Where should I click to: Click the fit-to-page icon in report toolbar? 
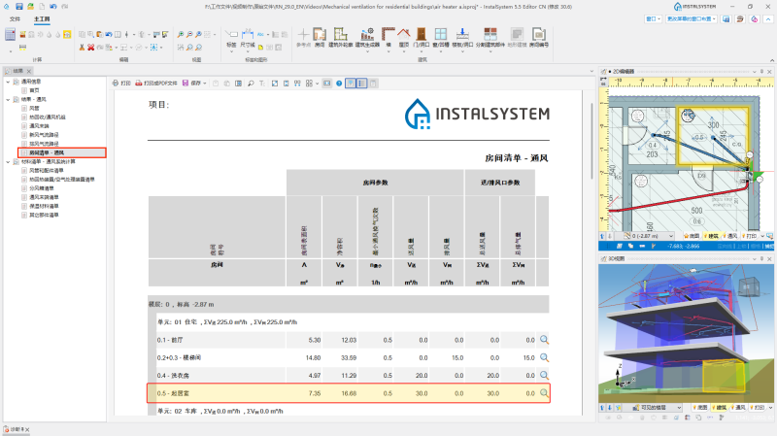pyautogui.click(x=275, y=84)
